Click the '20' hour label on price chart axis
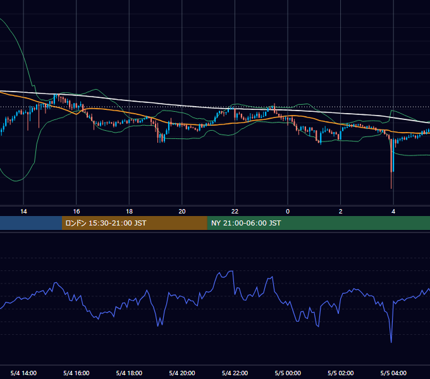430x379 pixels. [182, 212]
